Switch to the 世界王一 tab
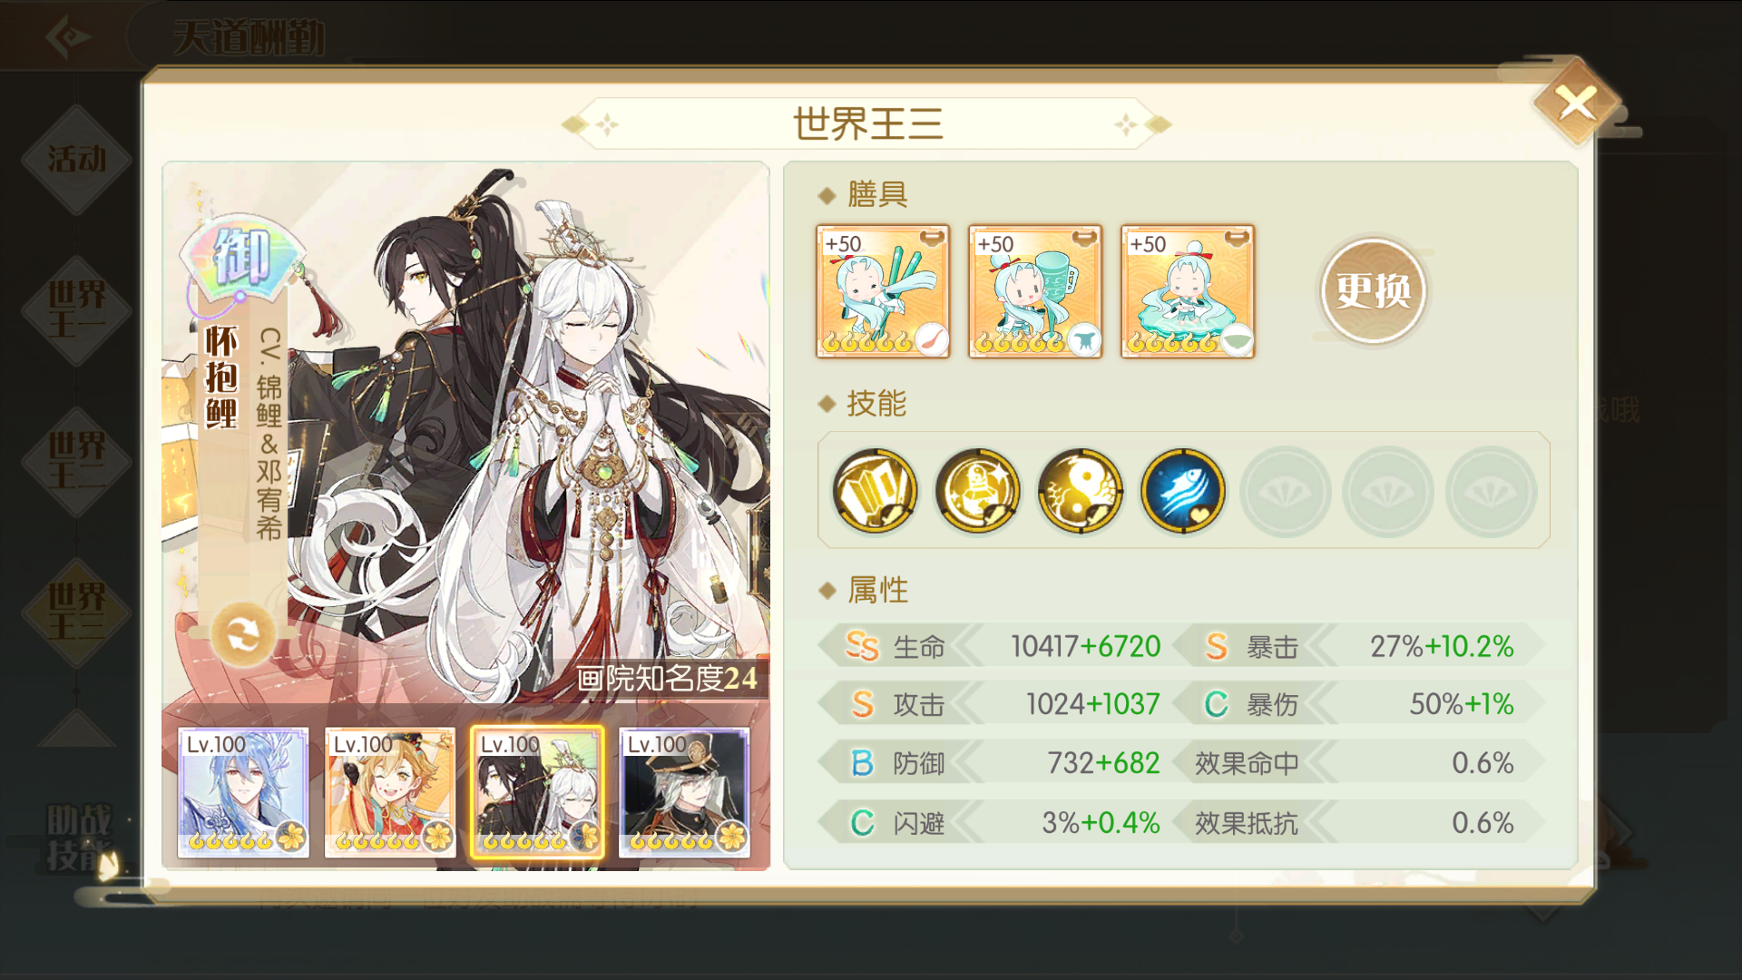The height and width of the screenshot is (980, 1742). (x=77, y=309)
